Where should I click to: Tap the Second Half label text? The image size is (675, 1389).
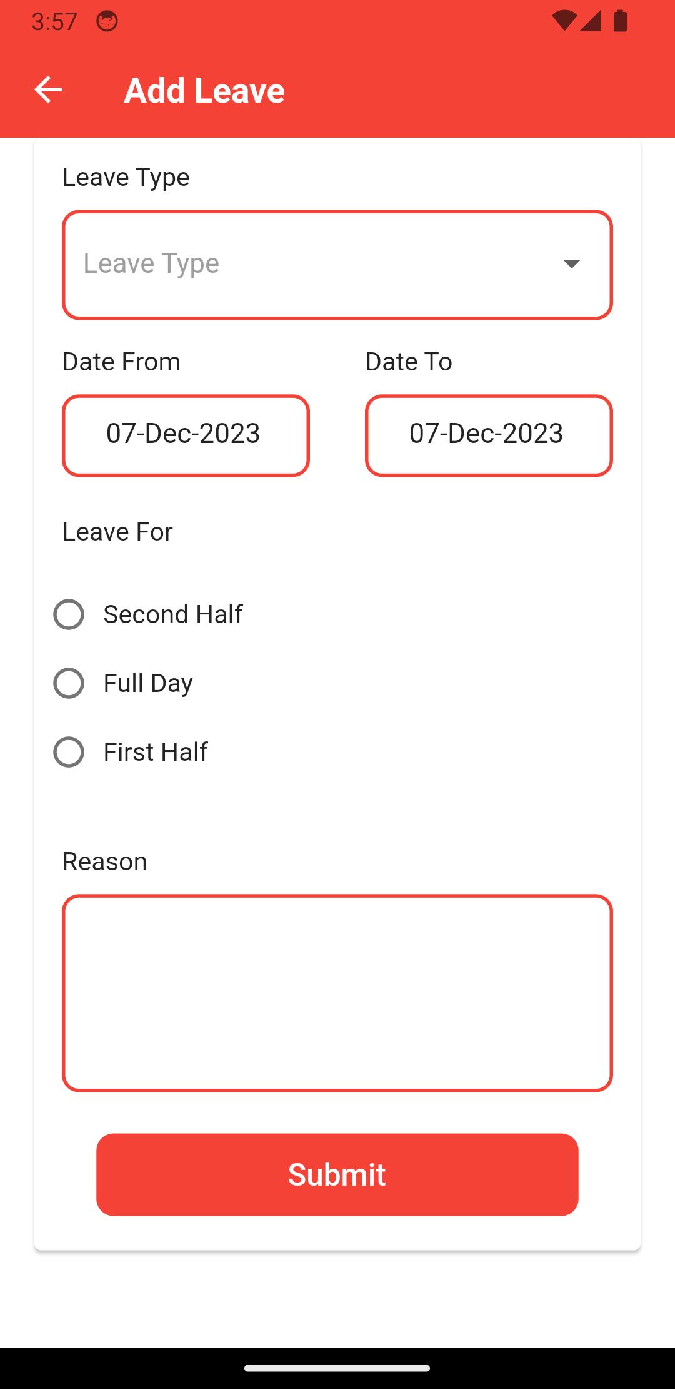click(x=173, y=614)
